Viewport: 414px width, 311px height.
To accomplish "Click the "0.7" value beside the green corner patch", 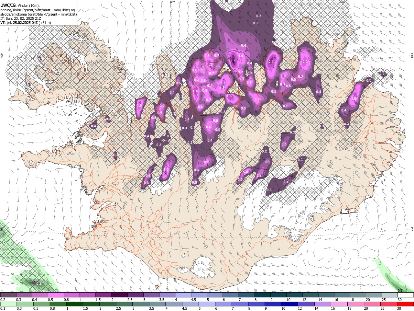I will click(x=400, y=291).
